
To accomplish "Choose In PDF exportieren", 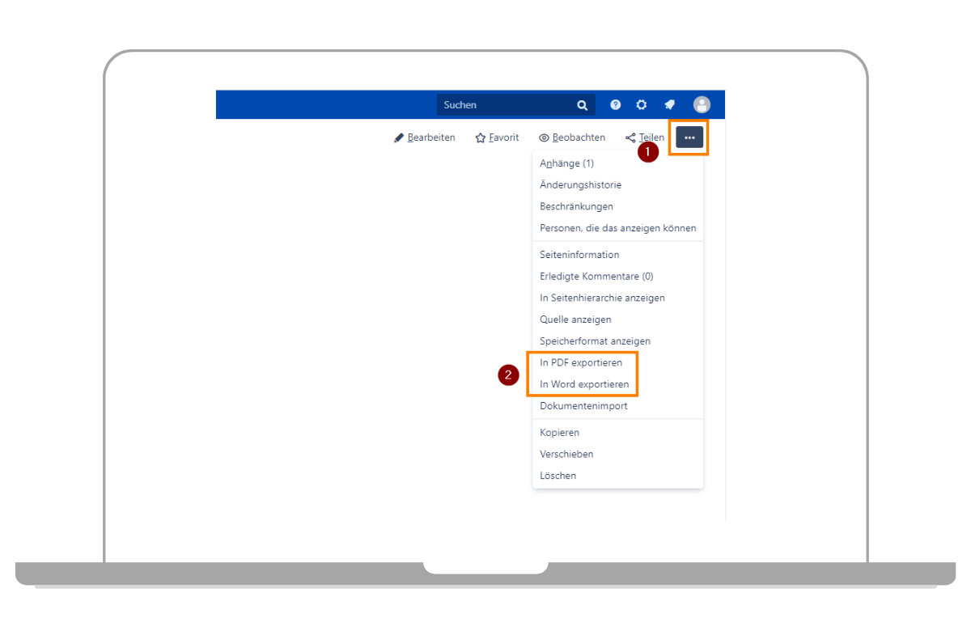I will point(581,363).
